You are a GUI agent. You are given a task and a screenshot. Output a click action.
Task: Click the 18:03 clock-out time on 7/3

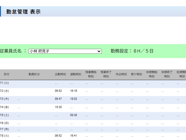[73, 99]
